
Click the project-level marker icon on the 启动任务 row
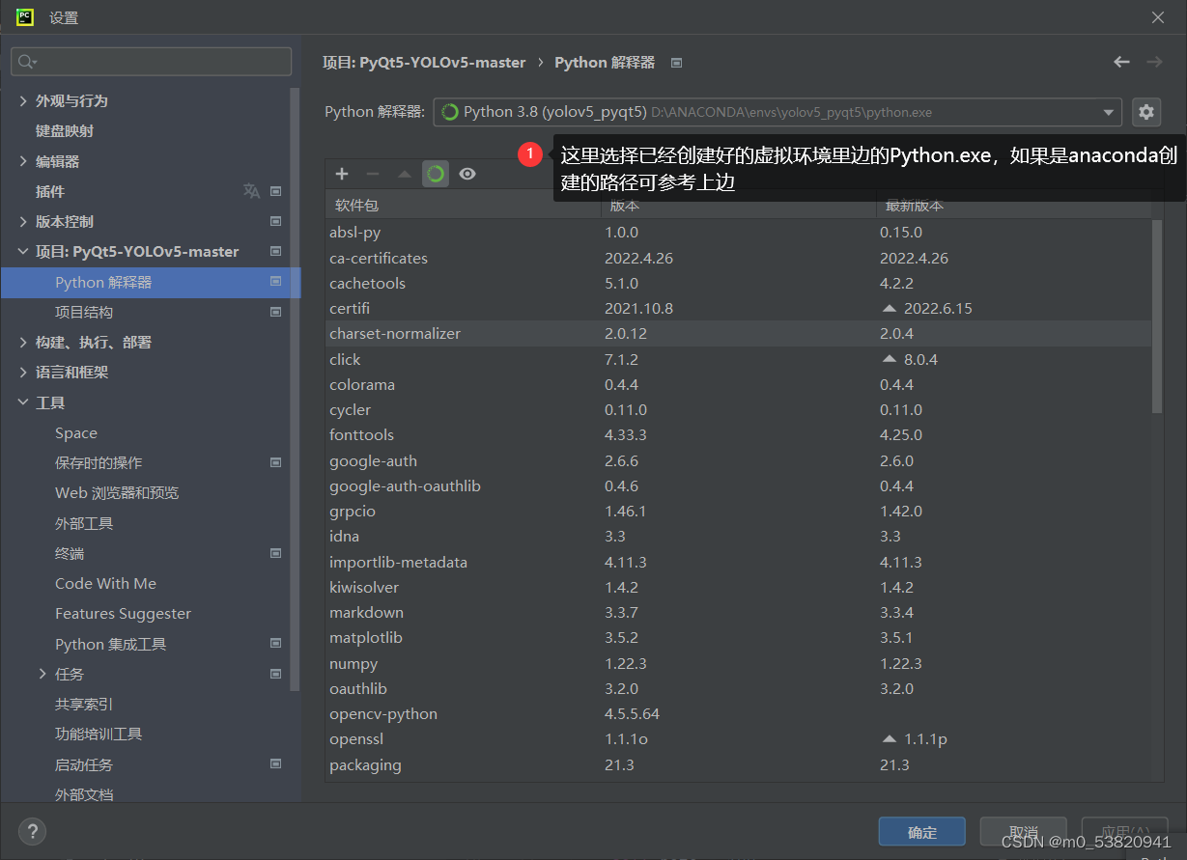(x=276, y=764)
